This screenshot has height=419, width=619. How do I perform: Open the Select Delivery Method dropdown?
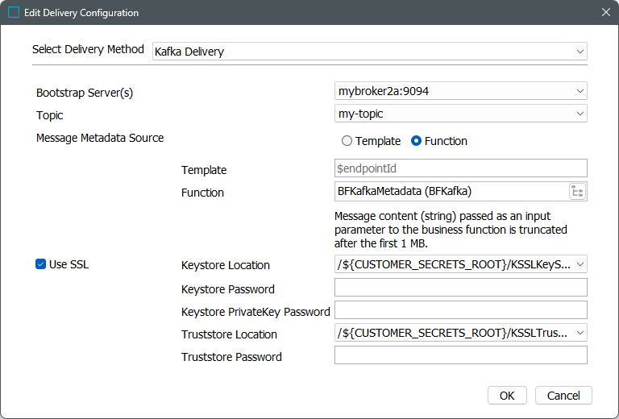point(580,52)
